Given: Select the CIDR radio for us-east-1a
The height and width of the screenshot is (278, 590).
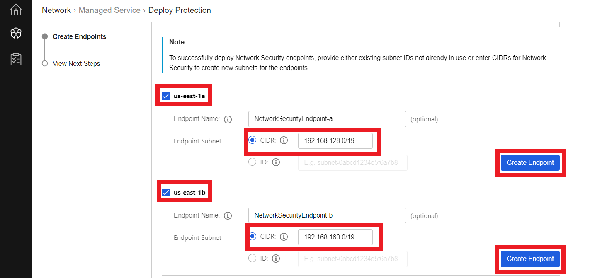Looking at the screenshot, I should coord(252,140).
